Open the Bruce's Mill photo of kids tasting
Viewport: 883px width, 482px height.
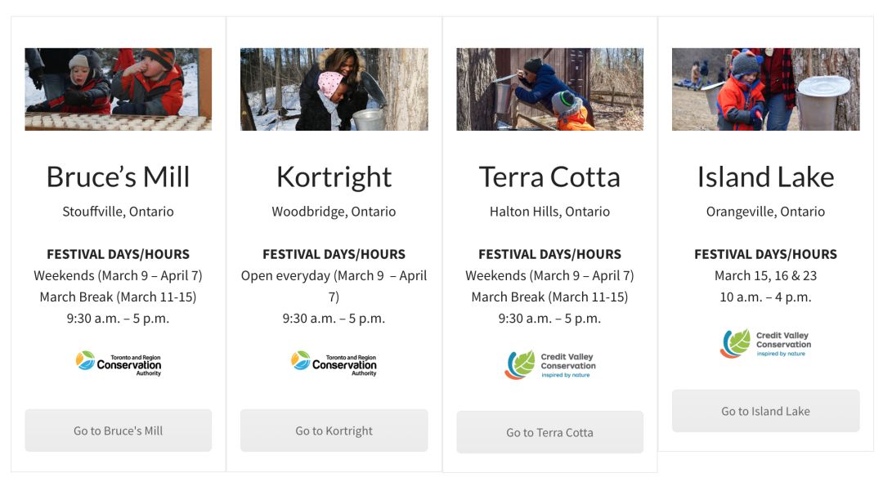coord(119,89)
